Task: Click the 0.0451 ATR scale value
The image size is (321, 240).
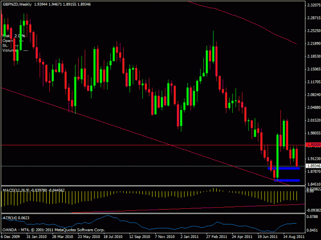Action: [x=312, y=230]
